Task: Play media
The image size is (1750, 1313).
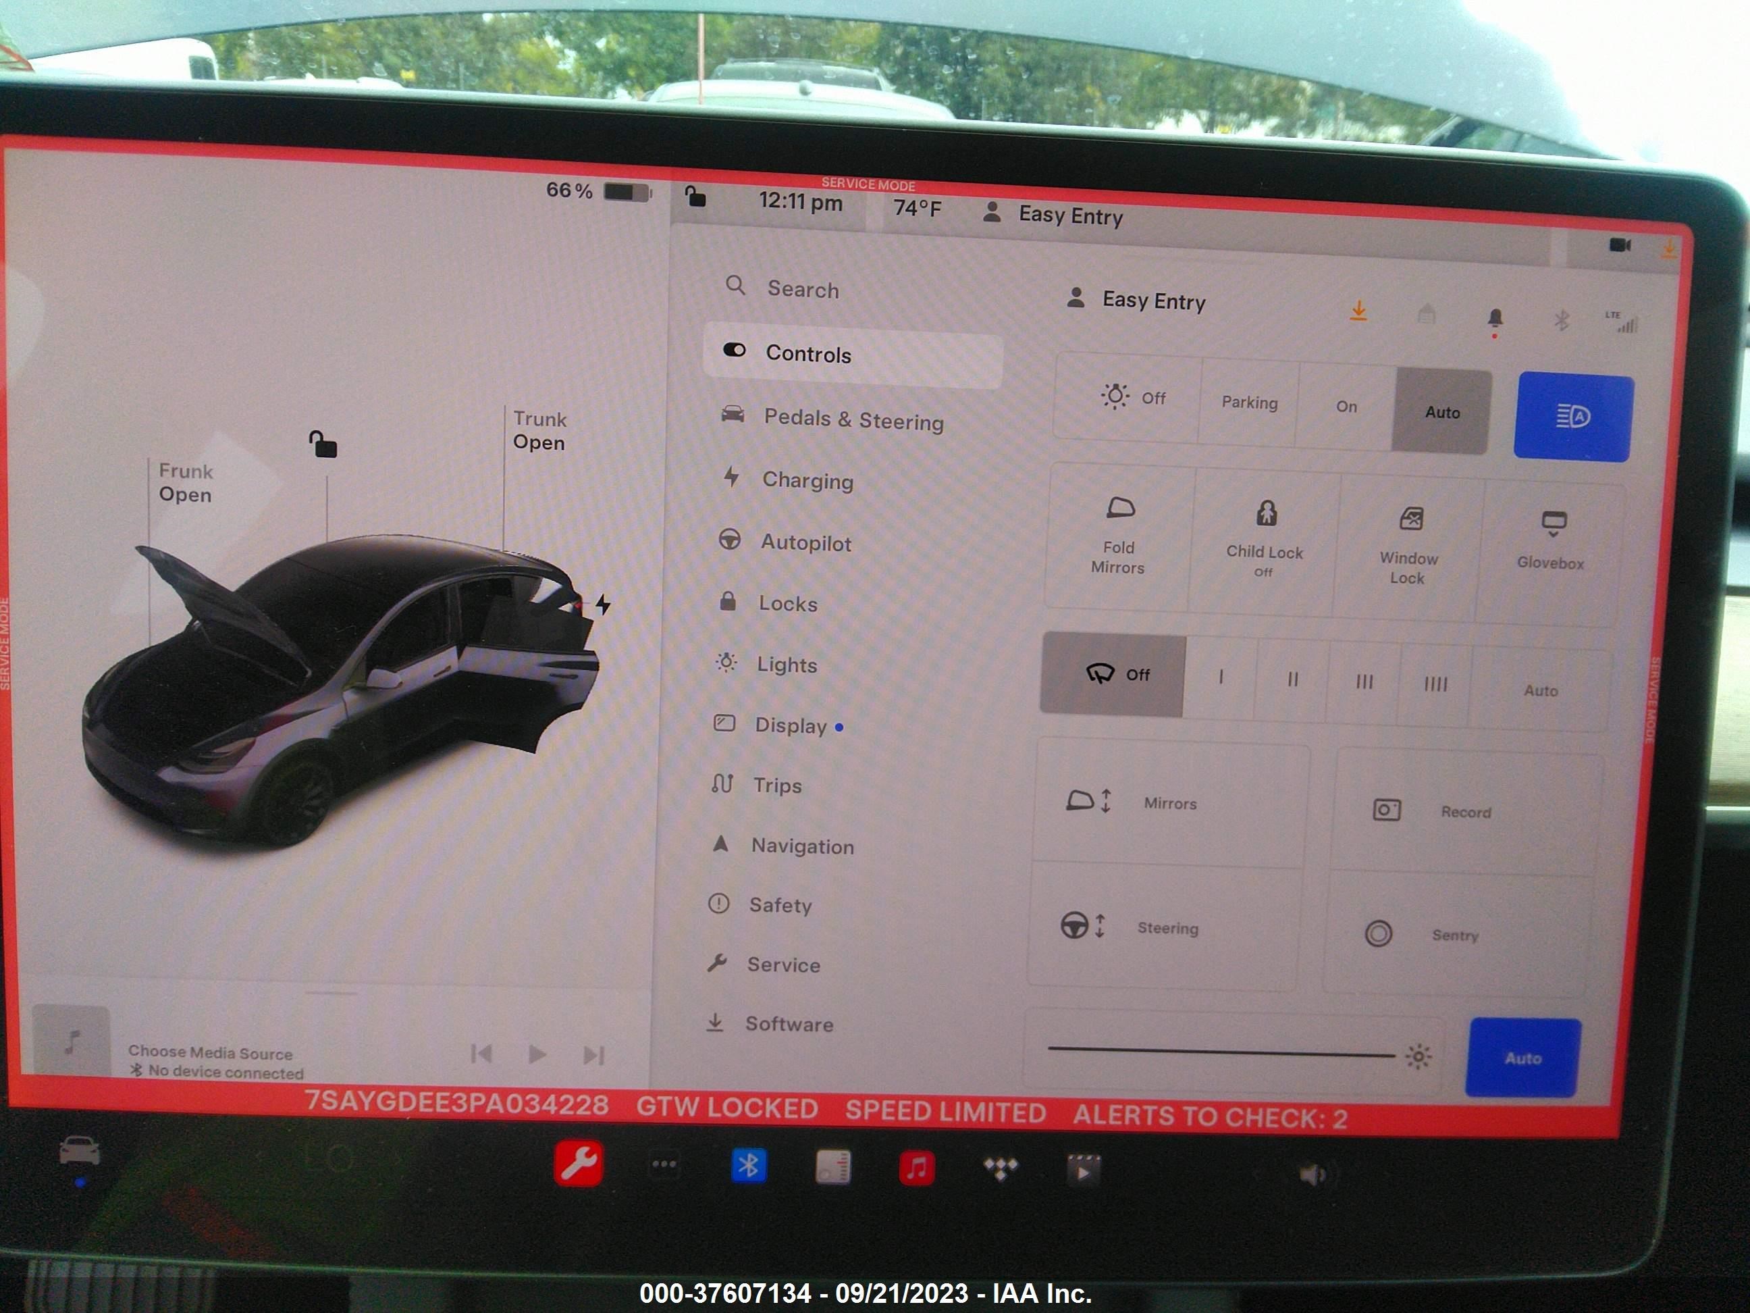Action: coord(537,1054)
